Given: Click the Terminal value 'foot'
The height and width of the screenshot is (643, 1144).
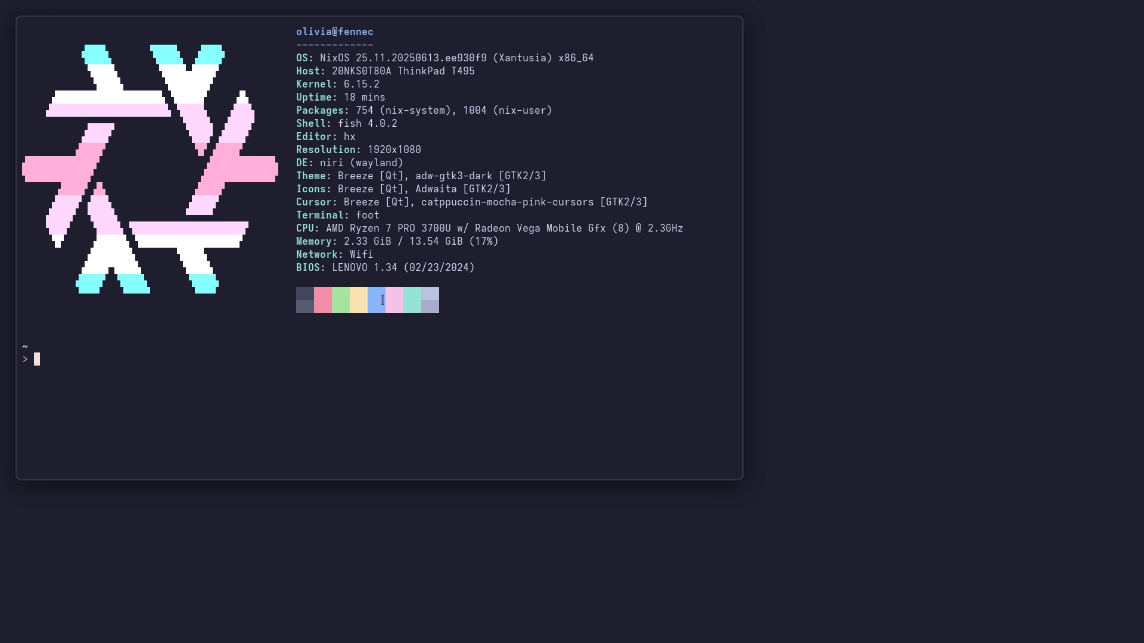Looking at the screenshot, I should [x=368, y=216].
